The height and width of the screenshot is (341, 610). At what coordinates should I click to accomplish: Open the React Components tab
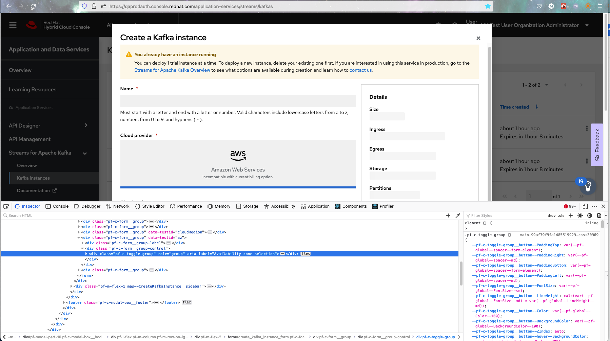[x=351, y=206]
